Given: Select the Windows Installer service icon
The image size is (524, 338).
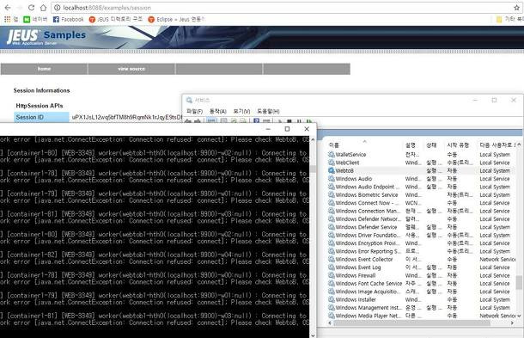Looking at the screenshot, I should 332,299.
